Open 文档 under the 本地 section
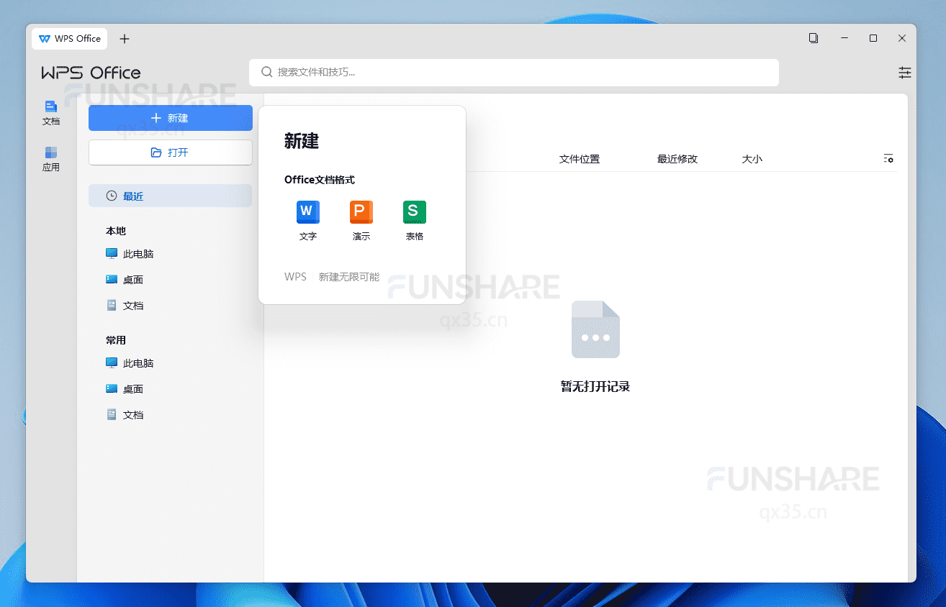This screenshot has height=607, width=946. (125, 306)
